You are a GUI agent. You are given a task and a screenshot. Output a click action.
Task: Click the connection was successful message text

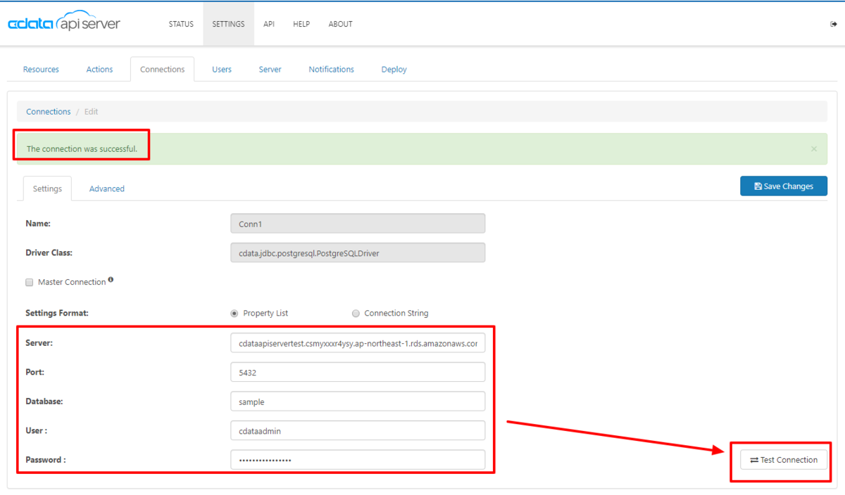click(x=82, y=149)
